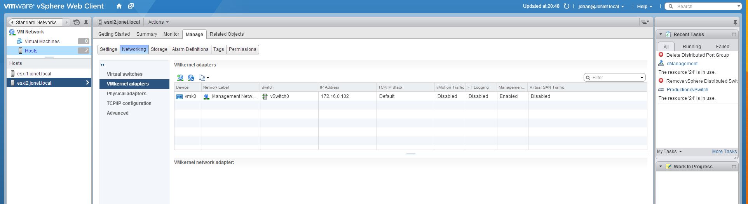Click the Hosts server icon in navigator
This screenshot has width=748, height=204.
[x=21, y=51]
